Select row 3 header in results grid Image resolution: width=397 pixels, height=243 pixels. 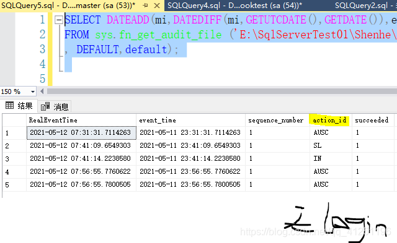(14, 159)
